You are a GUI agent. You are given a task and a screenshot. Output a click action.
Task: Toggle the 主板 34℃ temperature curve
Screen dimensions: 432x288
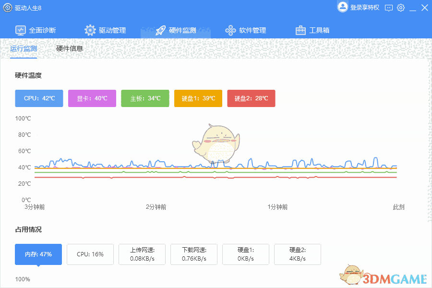tap(145, 98)
